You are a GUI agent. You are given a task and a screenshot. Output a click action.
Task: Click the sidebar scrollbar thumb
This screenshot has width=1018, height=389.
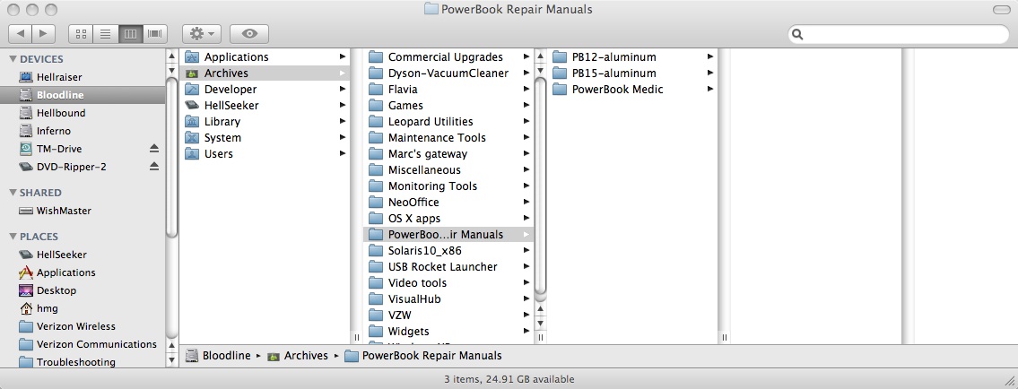click(x=172, y=158)
